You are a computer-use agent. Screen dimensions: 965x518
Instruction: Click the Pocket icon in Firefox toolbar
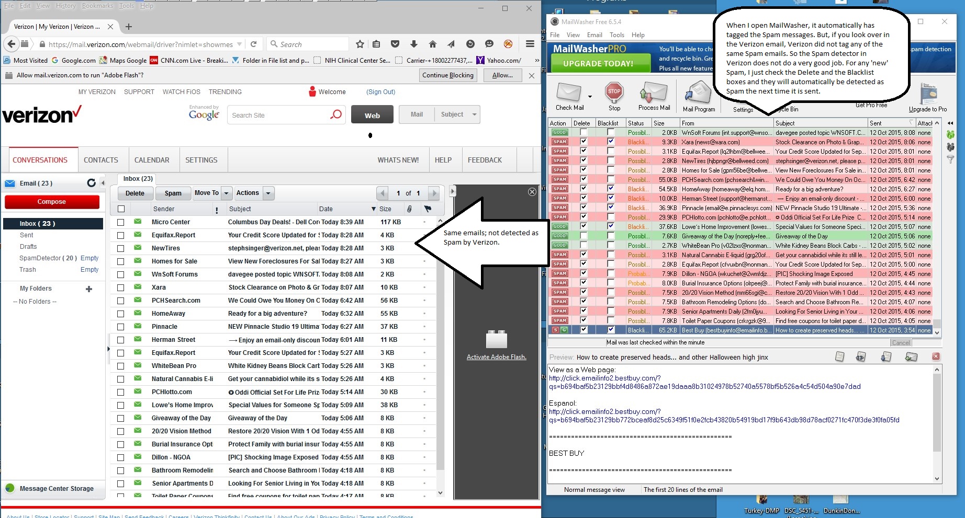[x=395, y=44]
